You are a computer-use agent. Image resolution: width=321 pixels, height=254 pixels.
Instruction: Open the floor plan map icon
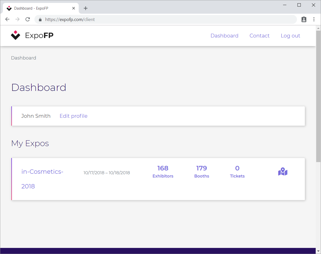coord(283,172)
